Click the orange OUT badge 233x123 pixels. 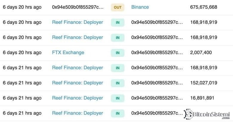coord(118,7)
